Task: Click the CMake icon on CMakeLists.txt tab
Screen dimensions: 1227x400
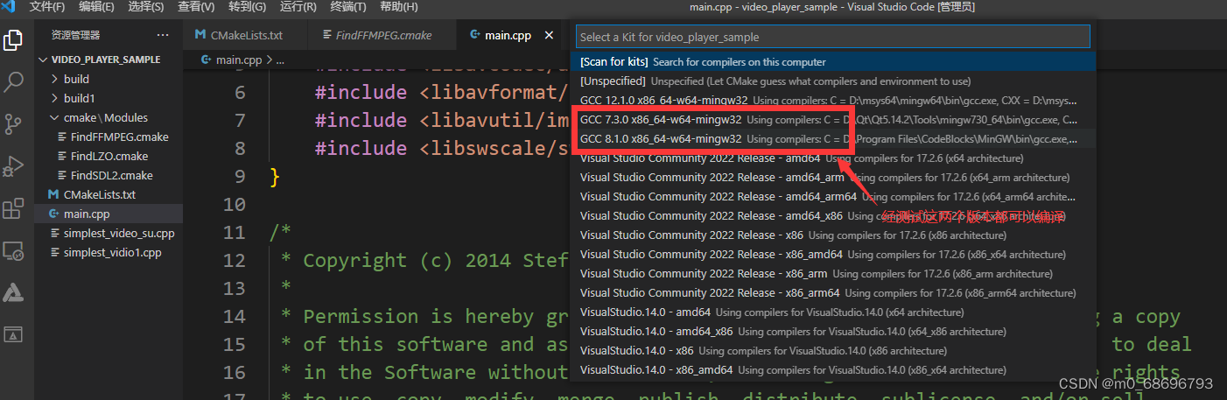Action: (201, 35)
